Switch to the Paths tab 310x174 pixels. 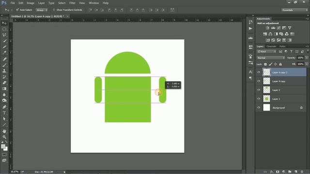[282, 46]
